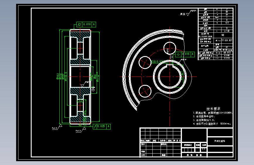The height and width of the screenshot is (165, 254).
Task: Select the datum A circle marker
Action: pos(93,90)
